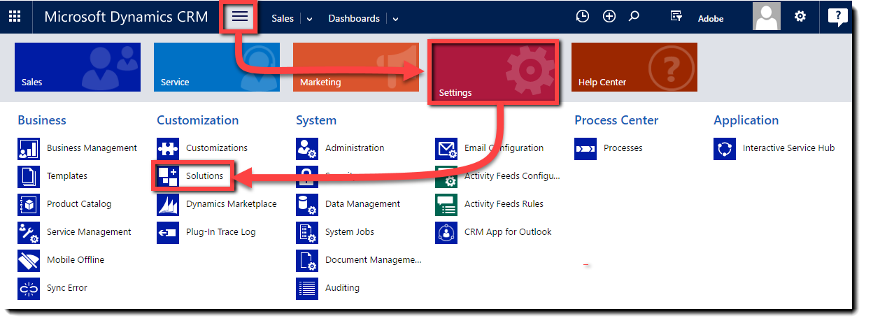Open the Interactive Service Hub icon
The width and height of the screenshot is (873, 330).
pos(725,148)
